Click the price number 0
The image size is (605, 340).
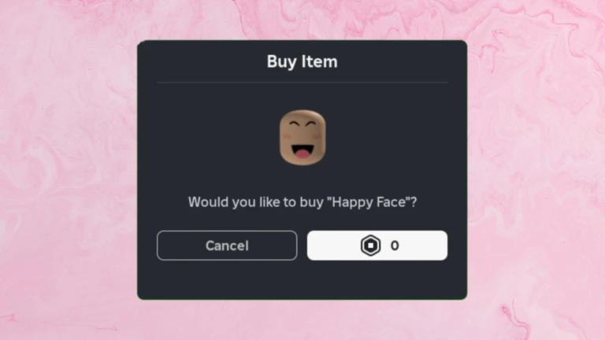point(395,246)
